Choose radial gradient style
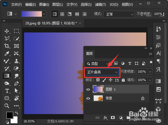This screenshot has height=125, width=168. tap(62, 14)
